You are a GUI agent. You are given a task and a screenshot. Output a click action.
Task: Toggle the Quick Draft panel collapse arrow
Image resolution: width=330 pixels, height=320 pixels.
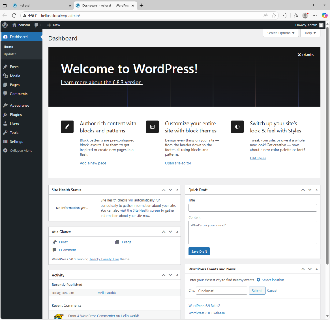317,190
